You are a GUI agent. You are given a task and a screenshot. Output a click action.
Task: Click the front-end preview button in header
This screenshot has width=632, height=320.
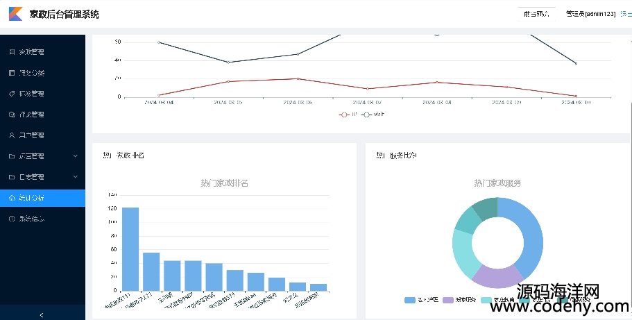click(x=536, y=14)
